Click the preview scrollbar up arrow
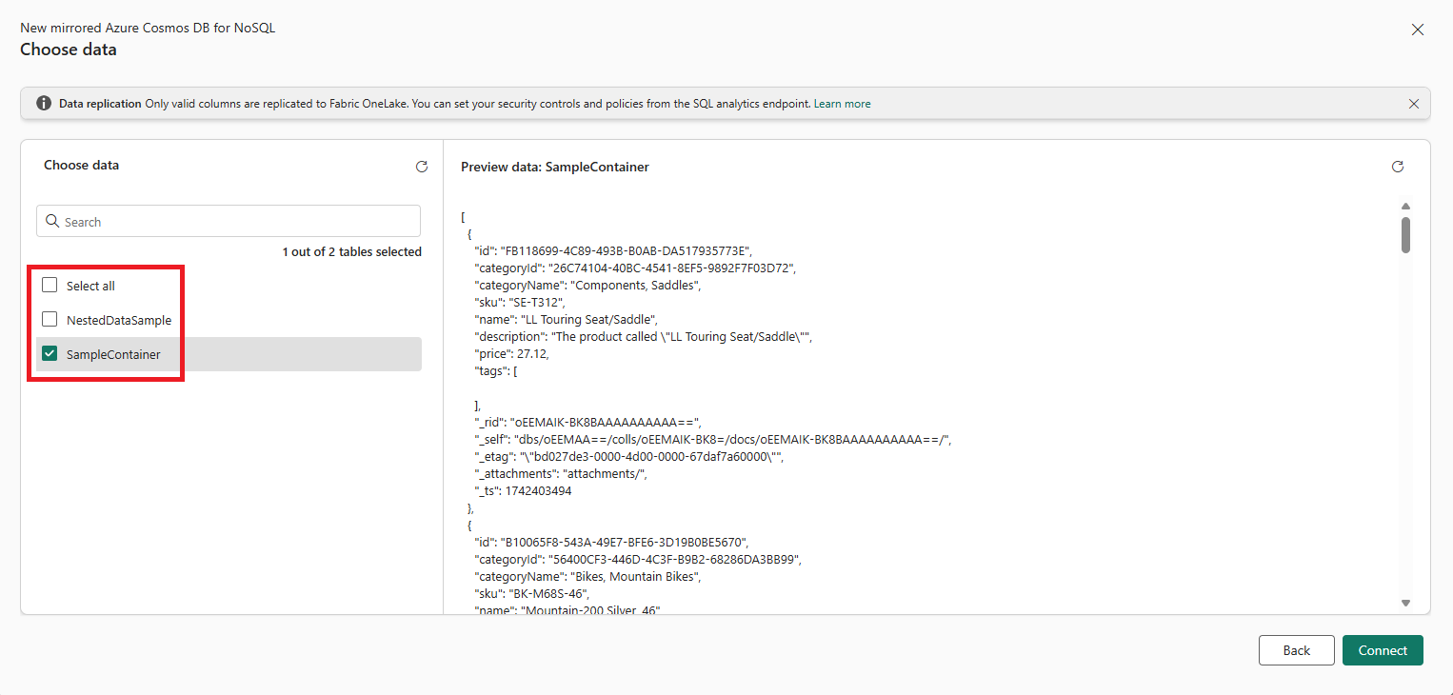This screenshot has height=695, width=1453. (x=1405, y=207)
